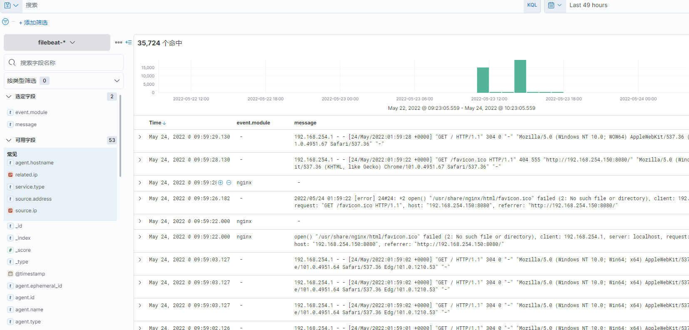The width and height of the screenshot is (689, 330).
Task: Sort by the Time column header
Action: (155, 123)
